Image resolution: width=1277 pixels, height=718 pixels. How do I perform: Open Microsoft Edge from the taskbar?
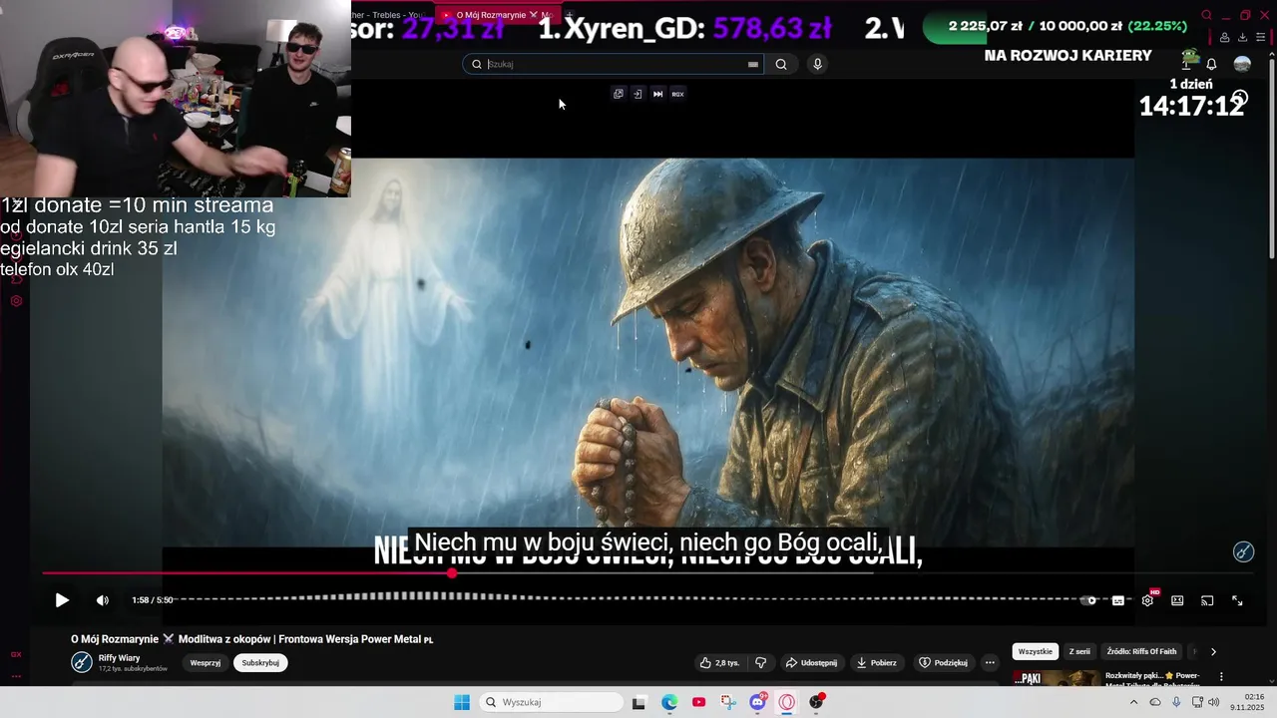tap(669, 702)
